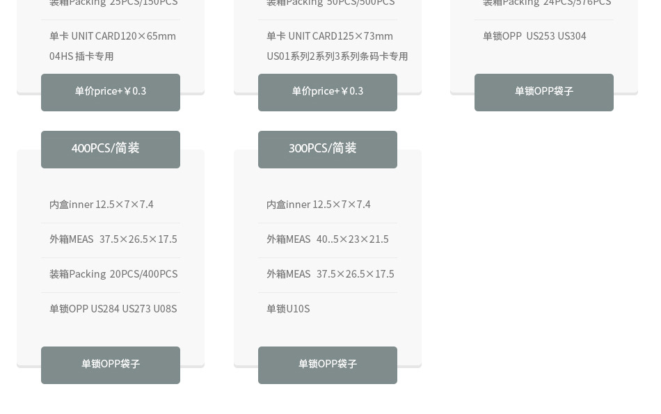The width and height of the screenshot is (661, 414).
Task: Click the 装箱Packing 24PCS/576PCS row
Action: pyautogui.click(x=547, y=3)
